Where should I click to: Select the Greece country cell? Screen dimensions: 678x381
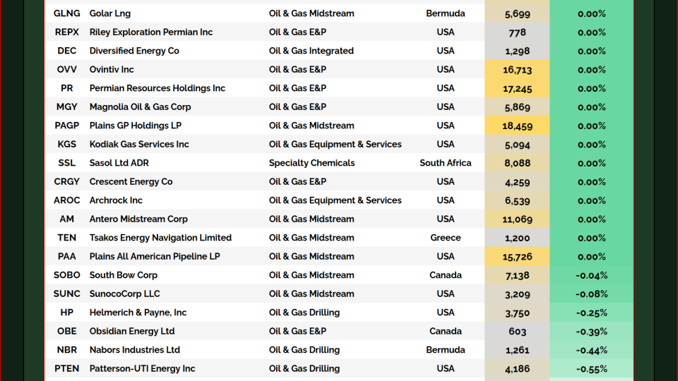click(x=445, y=238)
